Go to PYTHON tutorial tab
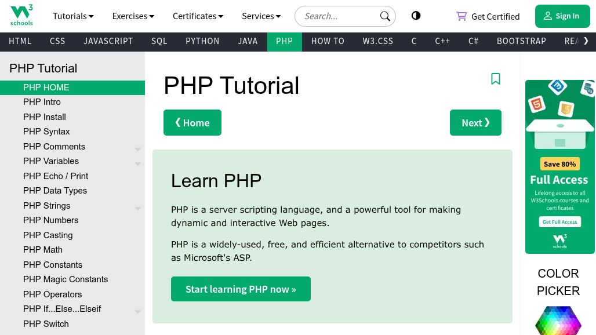596x335 pixels. tap(202, 41)
